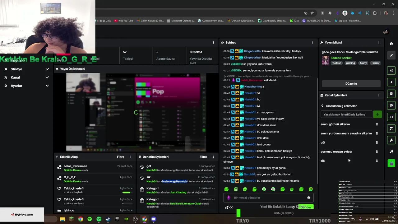
Task: Click the lightning bolt icon in the right sidebar
Action: coord(391,82)
